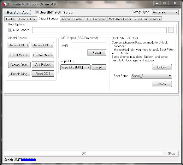Open the Storage Type dropdown
The image size is (183, 165).
click(x=165, y=12)
